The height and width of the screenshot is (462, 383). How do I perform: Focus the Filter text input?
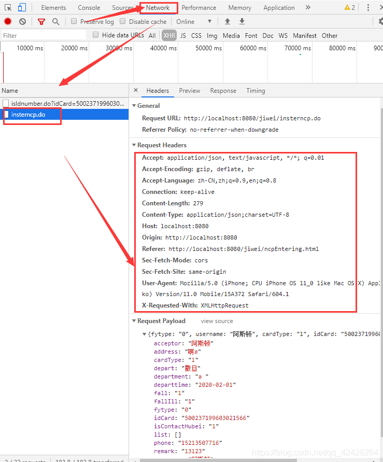[x=44, y=36]
